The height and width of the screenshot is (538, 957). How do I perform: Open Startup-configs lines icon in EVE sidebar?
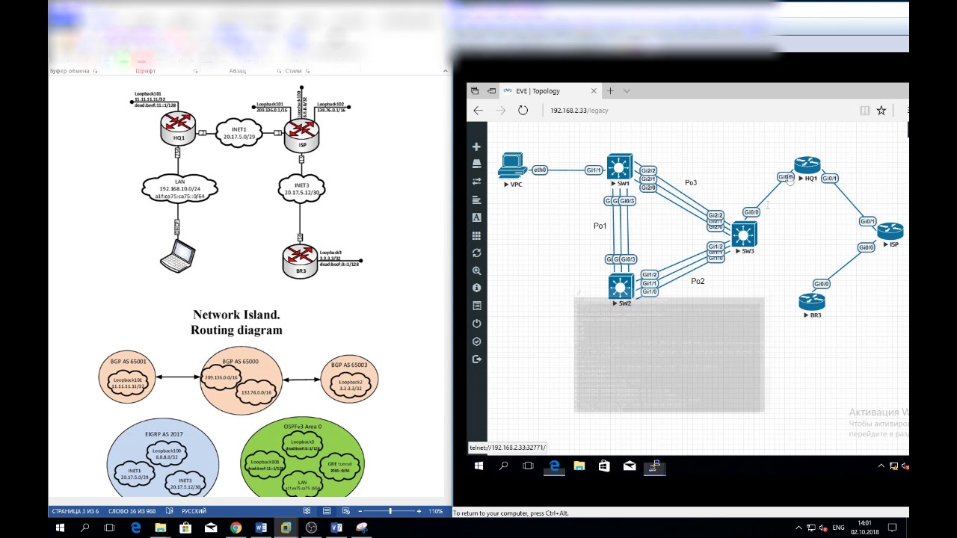[x=477, y=200]
